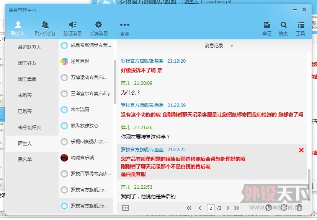Open contact 万博运动专营店

point(86,78)
